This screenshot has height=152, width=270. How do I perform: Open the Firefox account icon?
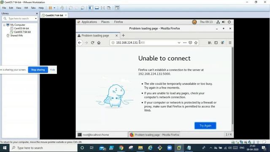(x=222, y=43)
